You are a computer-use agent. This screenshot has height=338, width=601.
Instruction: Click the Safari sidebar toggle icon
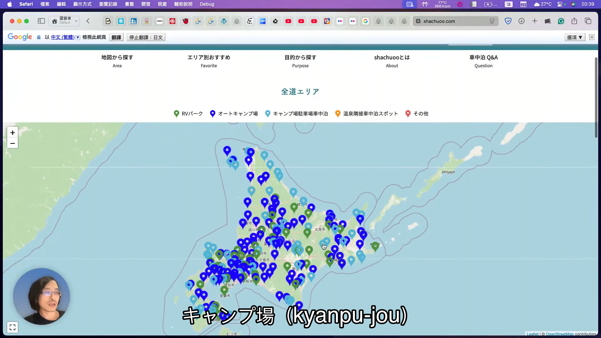point(41,21)
